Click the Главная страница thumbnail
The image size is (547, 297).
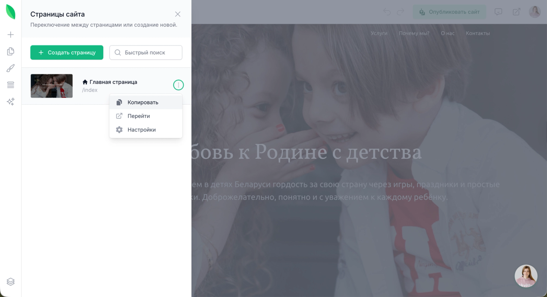51,86
